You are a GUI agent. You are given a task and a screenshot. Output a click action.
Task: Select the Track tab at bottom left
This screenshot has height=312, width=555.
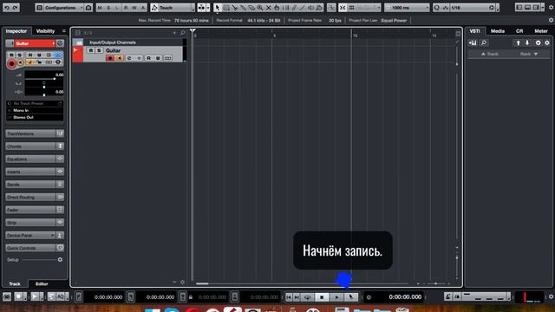[x=15, y=283]
